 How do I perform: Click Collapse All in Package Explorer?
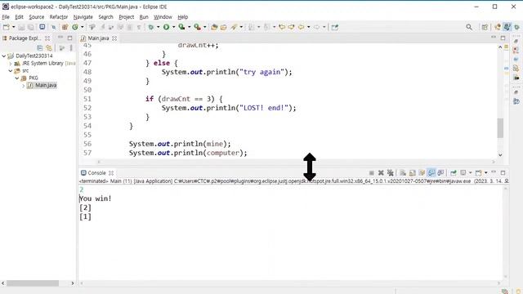pyautogui.click(x=40, y=48)
